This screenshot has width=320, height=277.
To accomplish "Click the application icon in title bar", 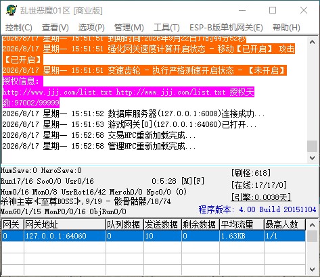I will 11,10.
